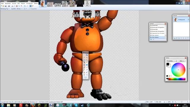Image resolution: width=190 pixels, height=107 pixels.
Task: Select the Rectangle Select tool
Action: tap(84, 55)
